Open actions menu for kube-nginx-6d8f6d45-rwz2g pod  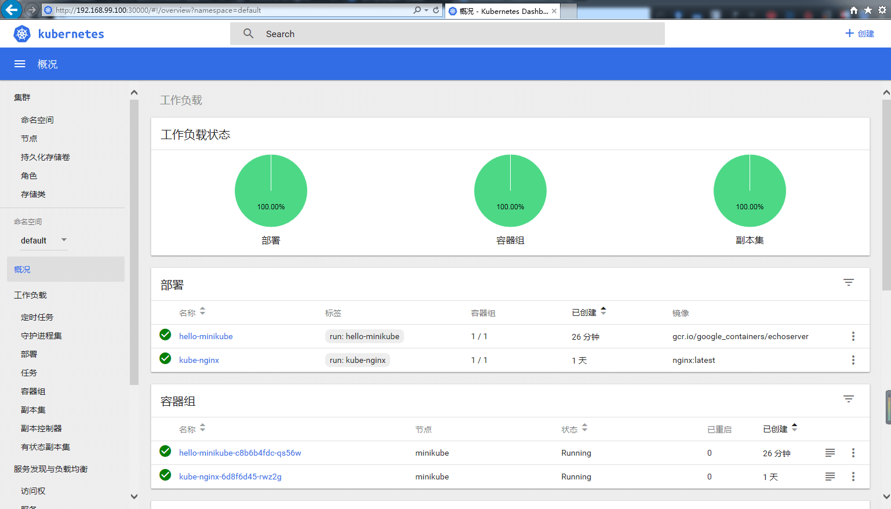pyautogui.click(x=853, y=477)
